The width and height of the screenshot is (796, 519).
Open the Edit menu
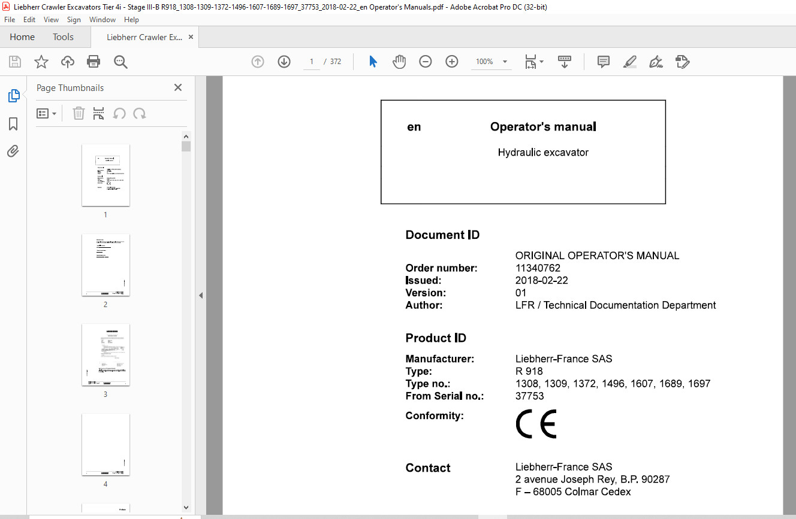(x=29, y=20)
